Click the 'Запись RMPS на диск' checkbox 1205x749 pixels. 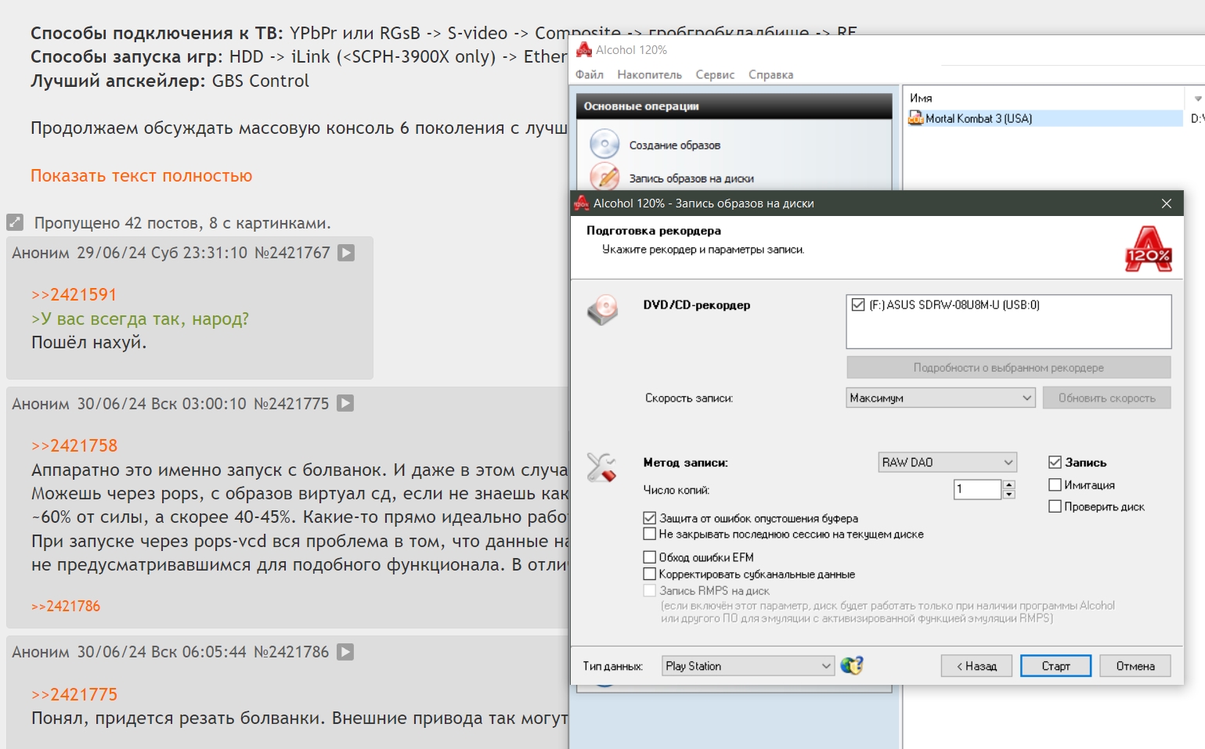click(649, 591)
